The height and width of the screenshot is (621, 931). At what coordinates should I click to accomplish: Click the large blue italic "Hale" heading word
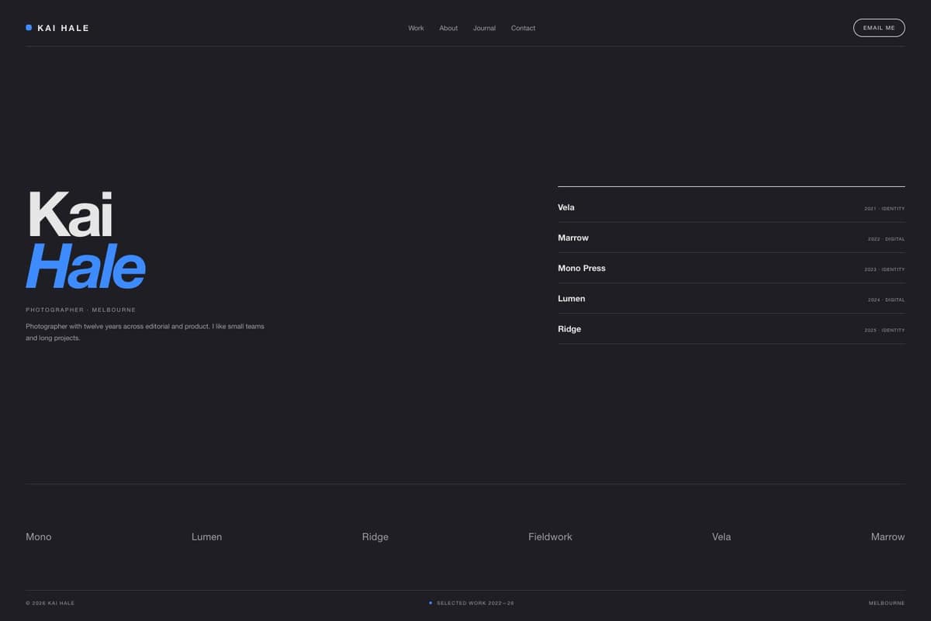(x=85, y=267)
